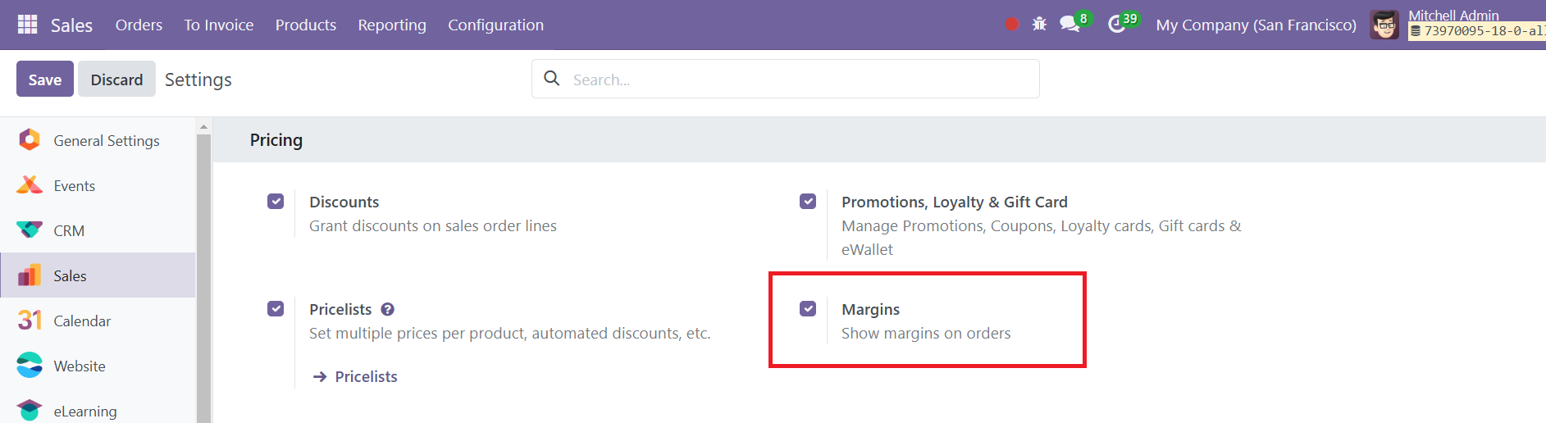Disable the Pricelists checkbox
This screenshot has width=1546, height=423.
click(x=276, y=308)
